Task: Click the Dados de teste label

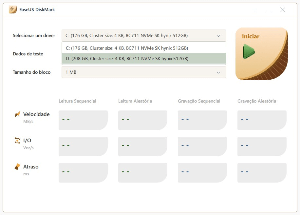Action: click(28, 54)
